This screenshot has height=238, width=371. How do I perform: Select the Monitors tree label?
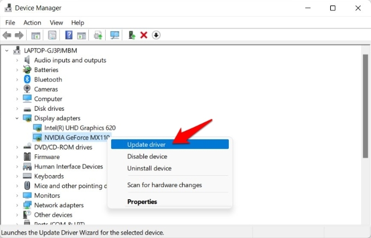click(47, 195)
